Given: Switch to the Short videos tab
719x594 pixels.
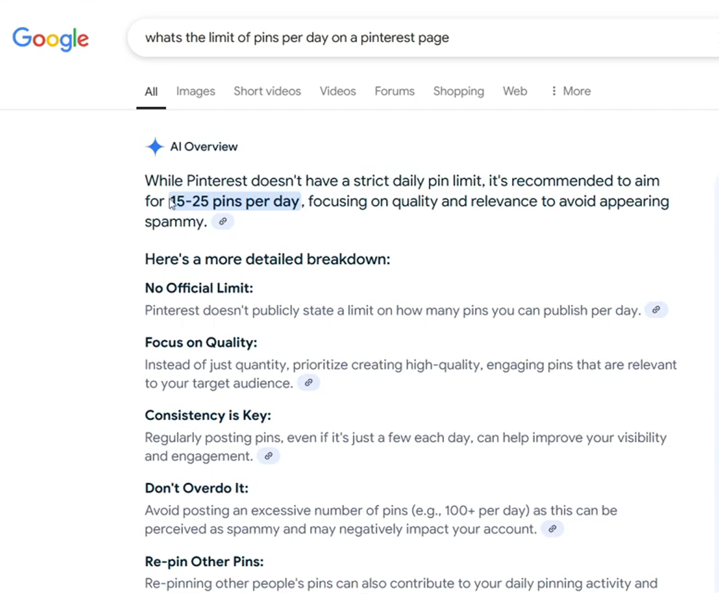Looking at the screenshot, I should point(267,91).
